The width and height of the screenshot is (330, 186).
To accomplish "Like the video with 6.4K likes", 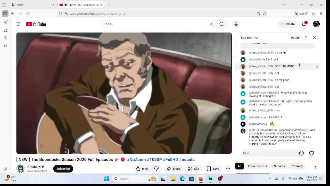I will pyautogui.click(x=142, y=169).
